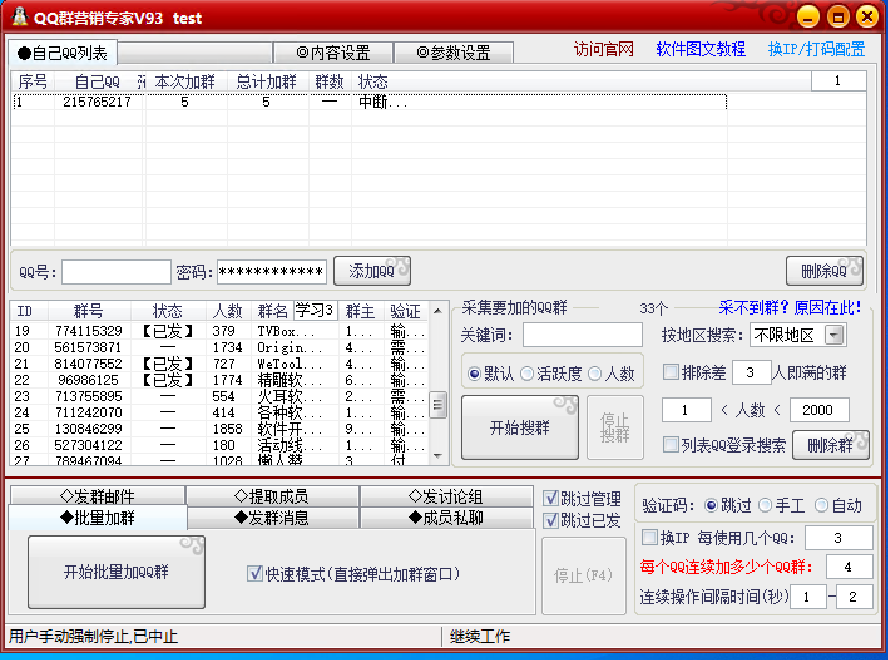Open 采不到群？原因在此! link
888x660 pixels.
(x=790, y=308)
